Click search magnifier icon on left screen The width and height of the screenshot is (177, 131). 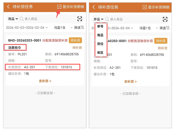[22, 19]
